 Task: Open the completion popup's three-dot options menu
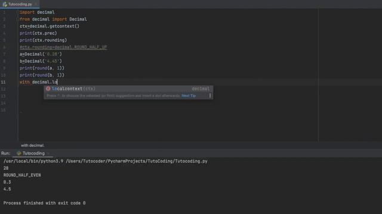210,96
